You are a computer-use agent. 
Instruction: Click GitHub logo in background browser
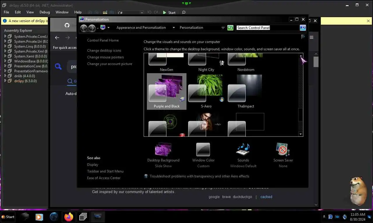67,25
